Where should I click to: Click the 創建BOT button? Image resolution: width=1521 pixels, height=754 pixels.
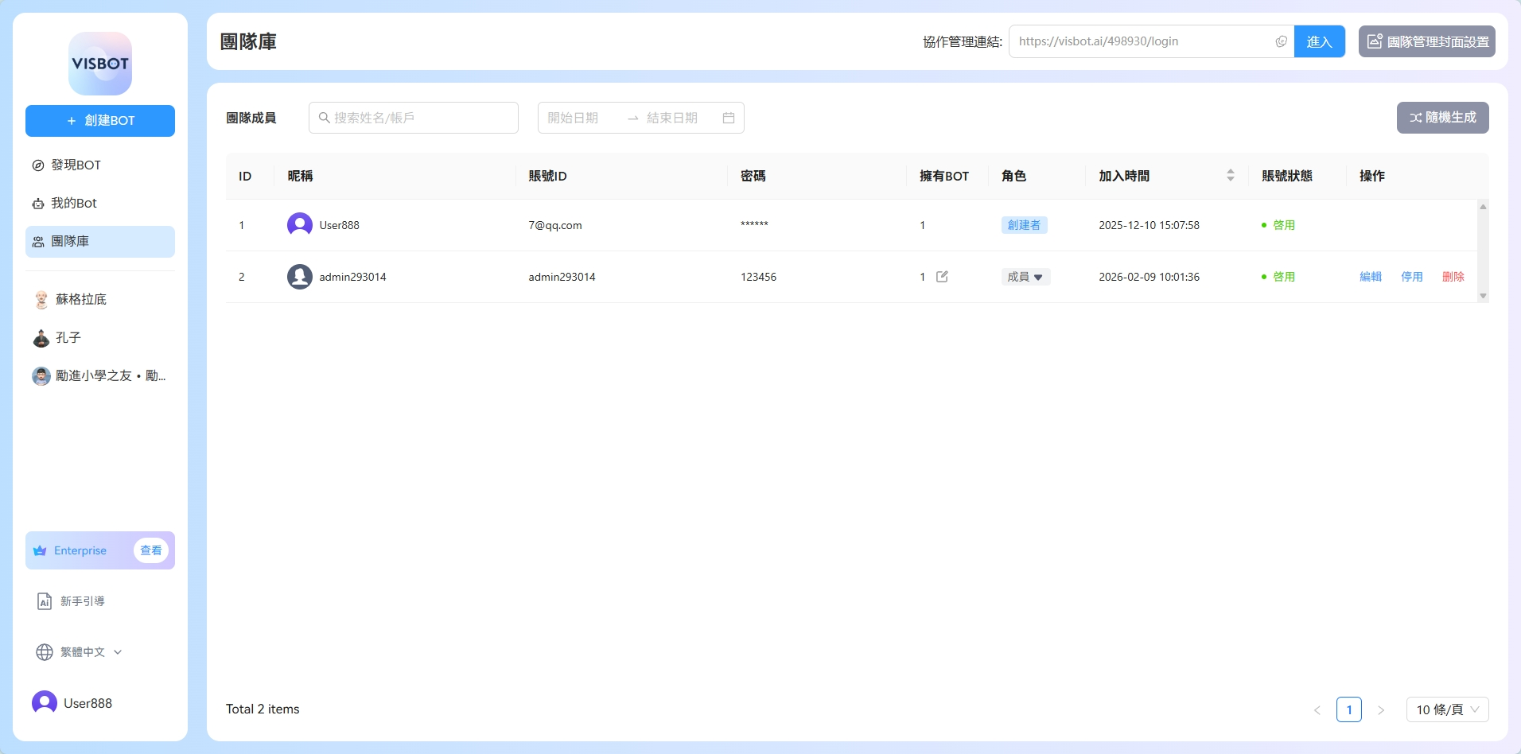coord(100,121)
